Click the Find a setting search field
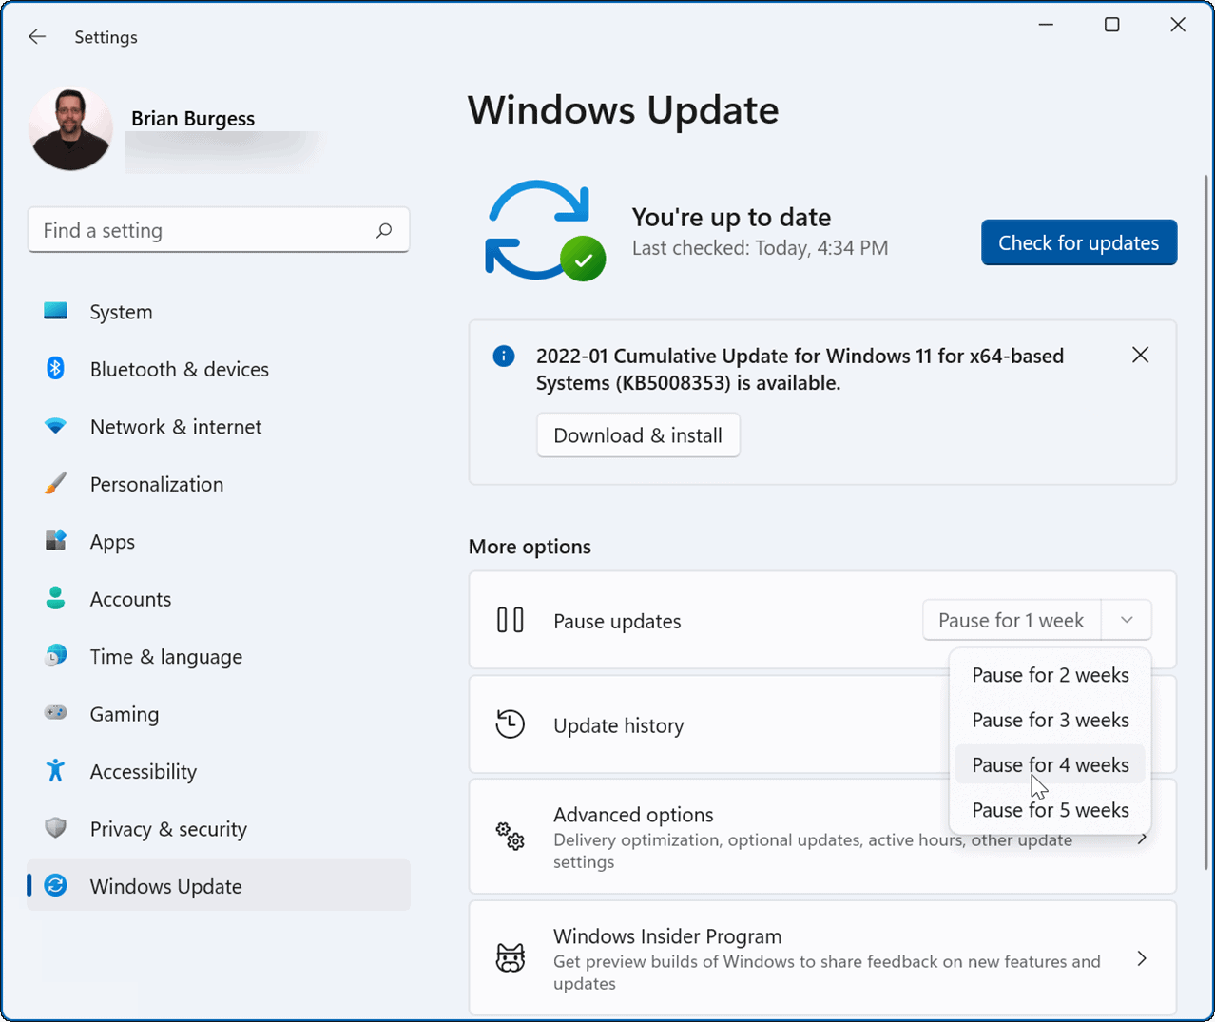 click(219, 230)
